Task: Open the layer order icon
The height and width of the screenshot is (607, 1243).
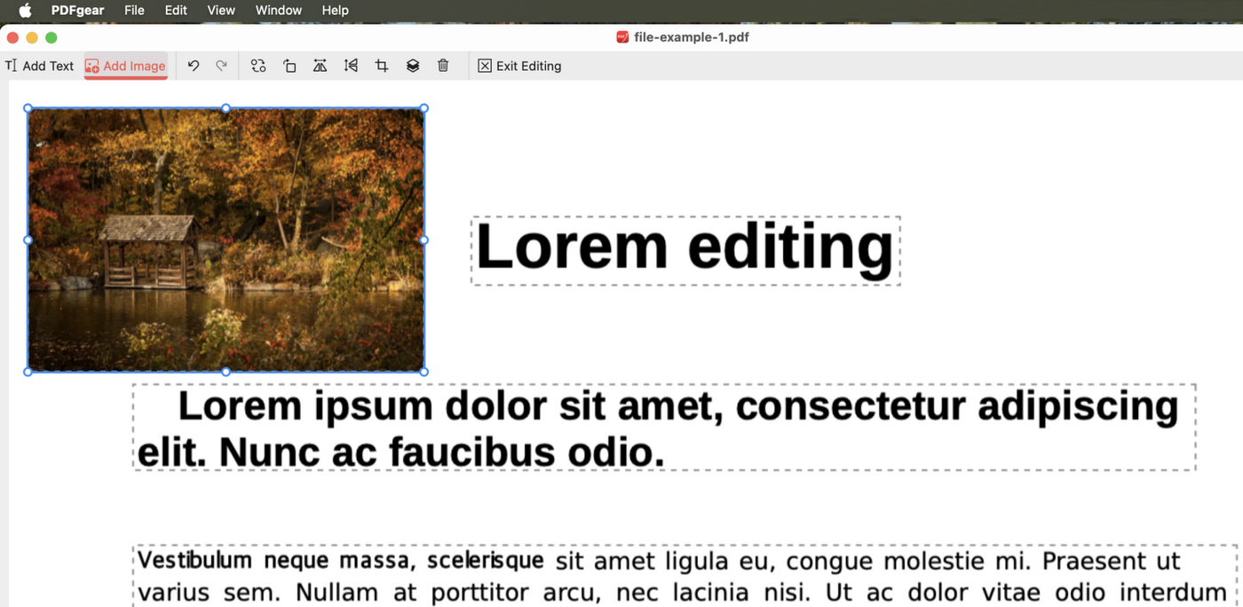Action: coord(413,66)
